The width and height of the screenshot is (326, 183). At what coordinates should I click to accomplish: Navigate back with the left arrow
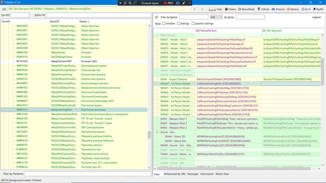[x=195, y=9]
